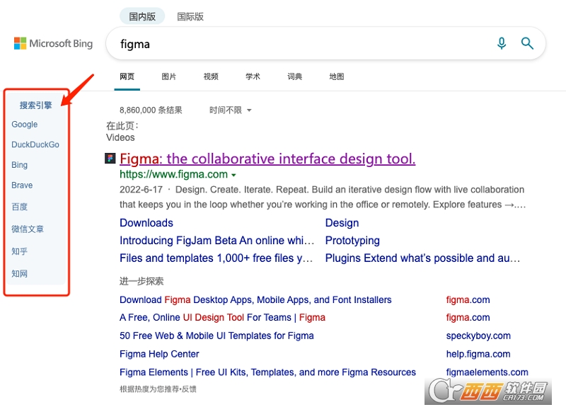This screenshot has height=412, width=566.
Task: Click the Microsoft Bing logo
Action: point(53,44)
